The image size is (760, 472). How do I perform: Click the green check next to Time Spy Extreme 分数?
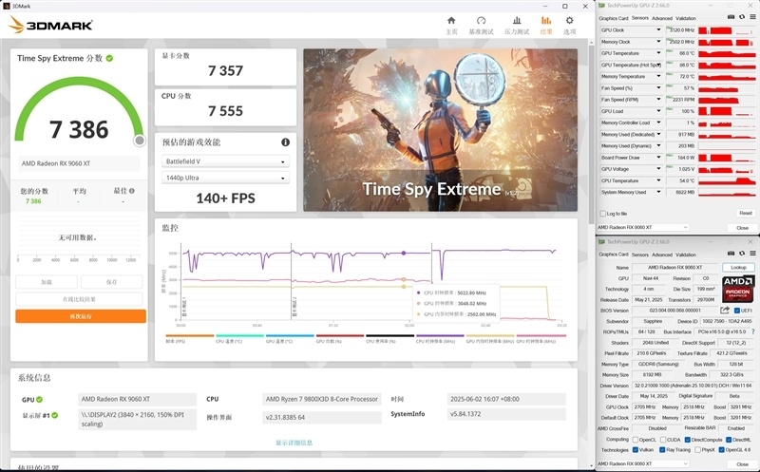pos(109,58)
